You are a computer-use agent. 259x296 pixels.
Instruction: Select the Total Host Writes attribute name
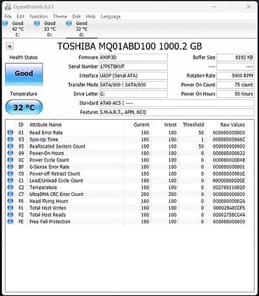click(x=48, y=208)
